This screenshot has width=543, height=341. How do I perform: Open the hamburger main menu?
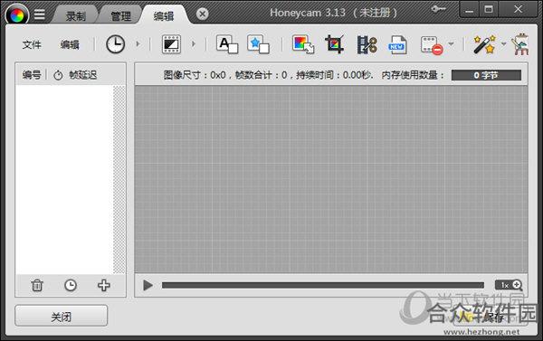tap(40, 14)
